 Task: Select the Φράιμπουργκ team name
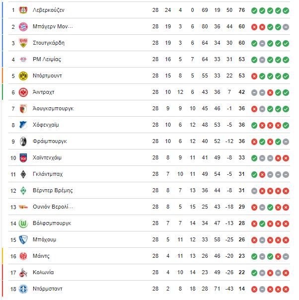[x=50, y=142]
